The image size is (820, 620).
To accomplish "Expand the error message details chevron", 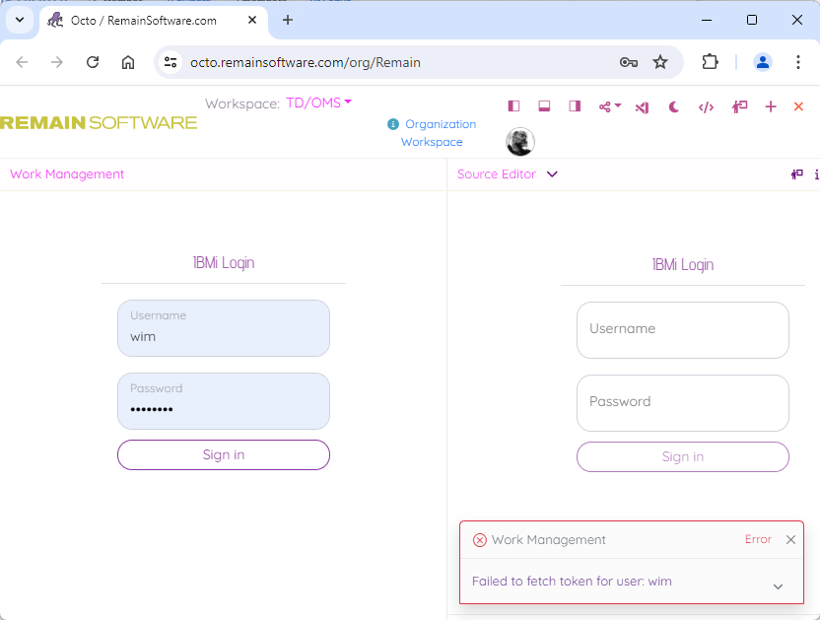I will pos(779,586).
